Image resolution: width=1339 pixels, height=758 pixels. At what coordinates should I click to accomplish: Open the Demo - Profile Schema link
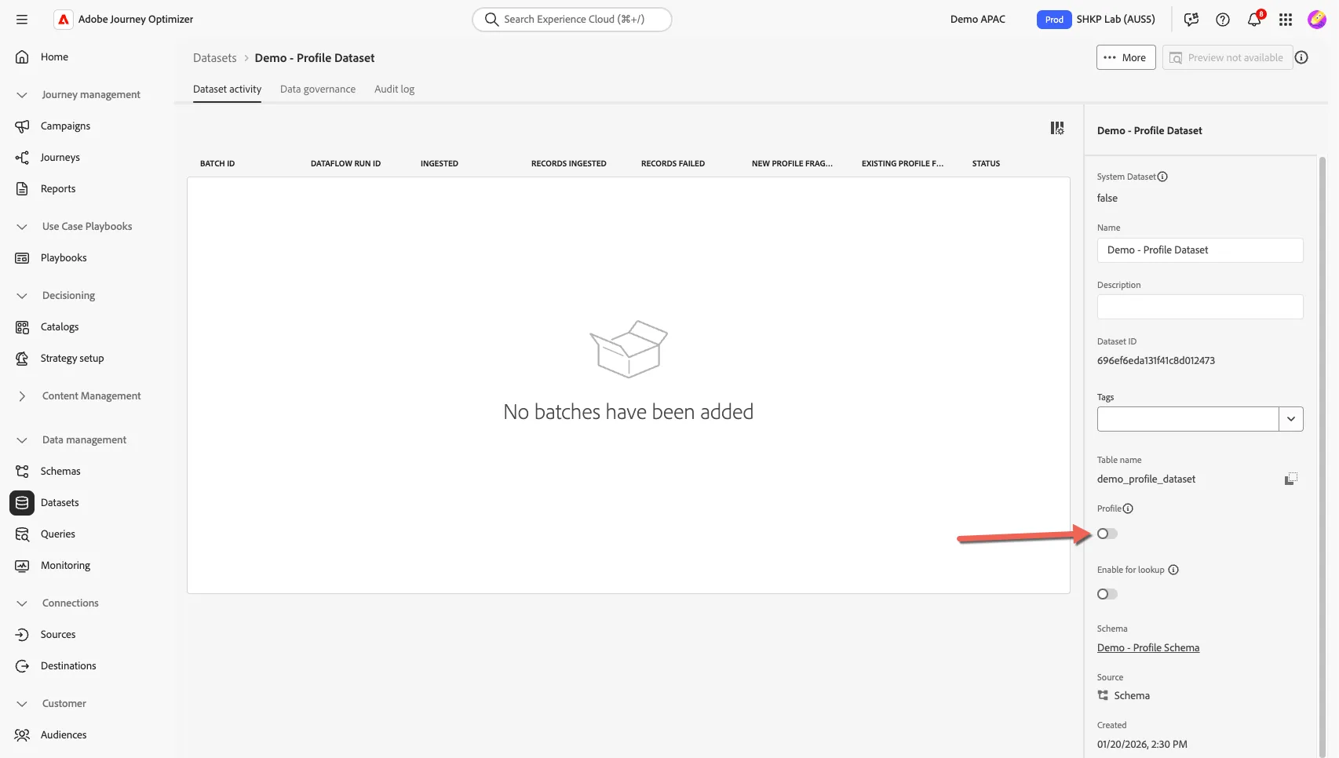click(x=1148, y=648)
